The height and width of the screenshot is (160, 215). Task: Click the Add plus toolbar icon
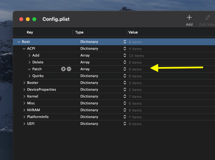tap(189, 18)
